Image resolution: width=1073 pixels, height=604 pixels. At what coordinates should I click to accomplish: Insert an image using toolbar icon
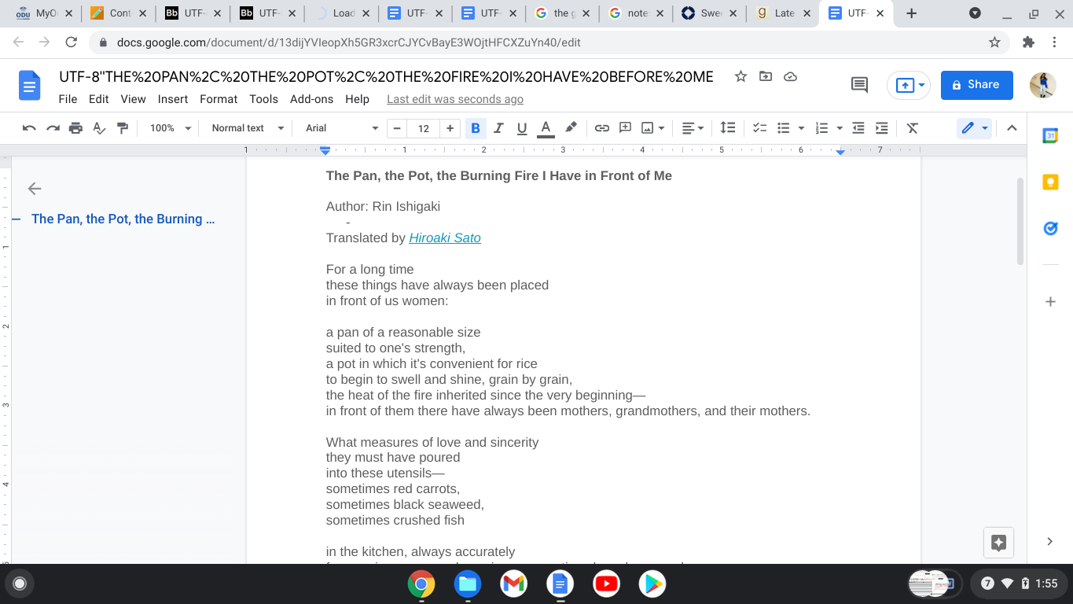coord(648,128)
